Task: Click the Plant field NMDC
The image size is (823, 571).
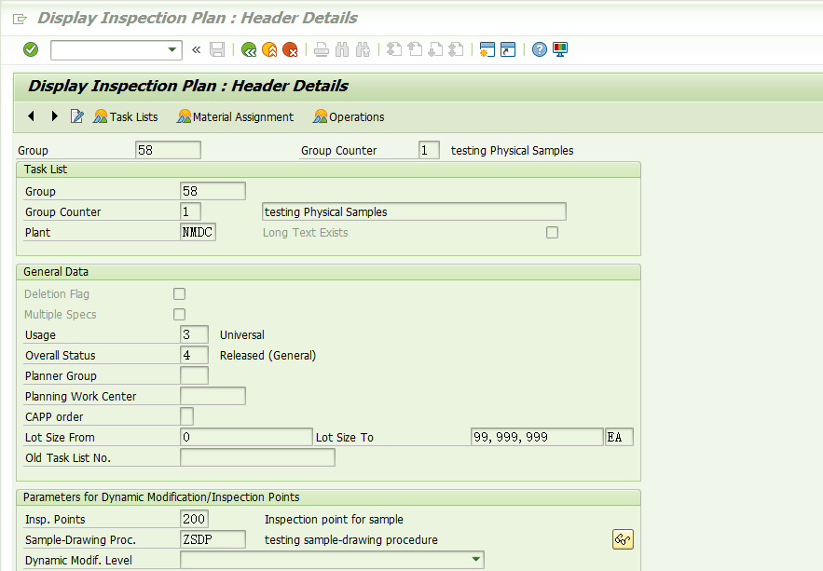Action: (x=198, y=232)
